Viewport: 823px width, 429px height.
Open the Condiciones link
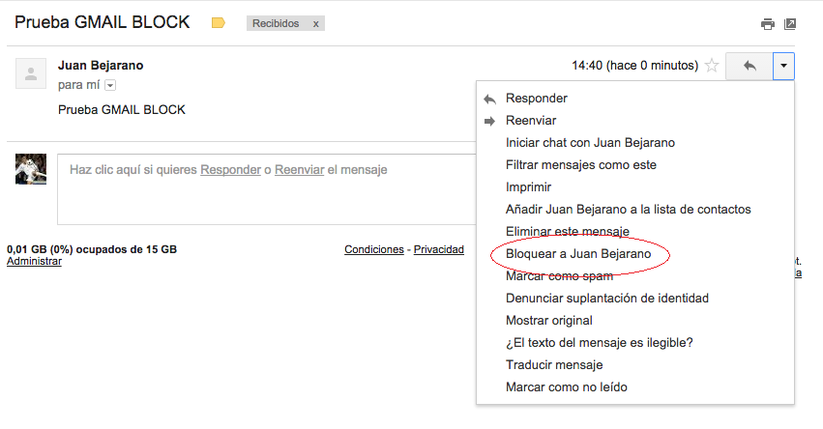pos(373,249)
